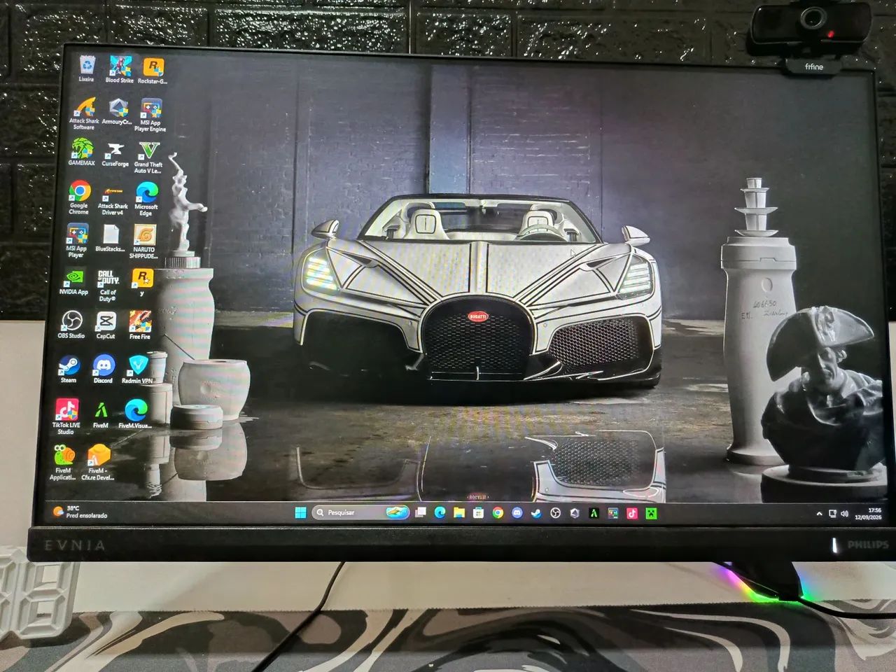Open the Minecraft creeper taskbar icon
This screenshot has width=896, height=672.
(652, 513)
